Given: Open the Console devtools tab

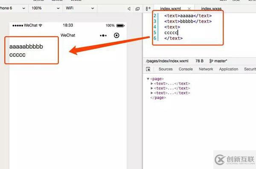Looking at the screenshot, I should [186, 69].
